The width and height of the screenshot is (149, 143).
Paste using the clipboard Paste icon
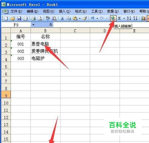coord(75,19)
